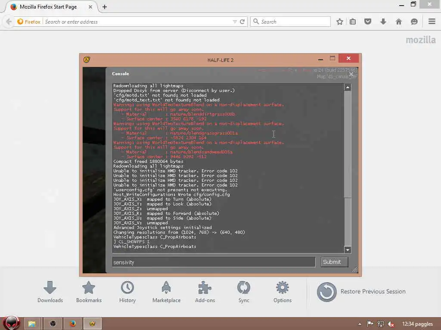Switch to Half-Life 2 taskbar button
The width and height of the screenshot is (441, 330).
coord(93,324)
